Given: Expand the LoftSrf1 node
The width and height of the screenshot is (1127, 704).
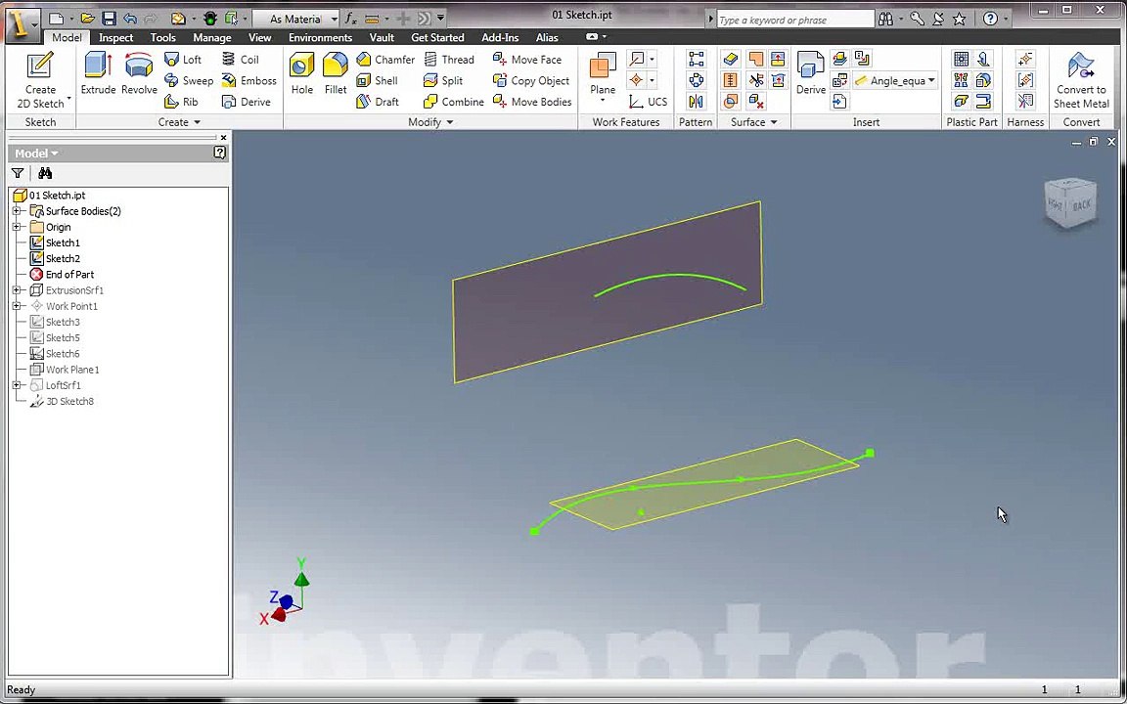Looking at the screenshot, I should 17,385.
